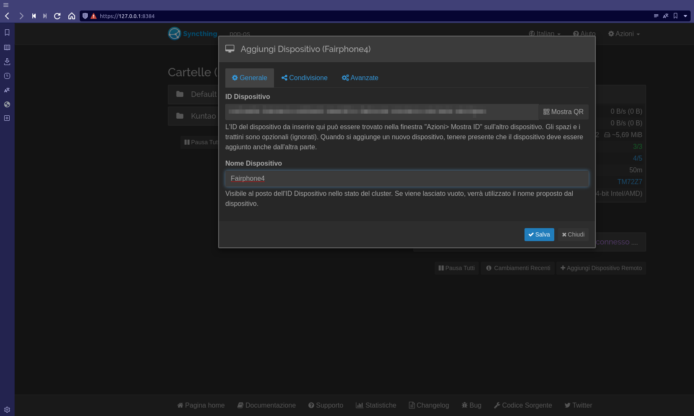Switch to the Condivisione tab
The width and height of the screenshot is (694, 416).
click(x=305, y=78)
